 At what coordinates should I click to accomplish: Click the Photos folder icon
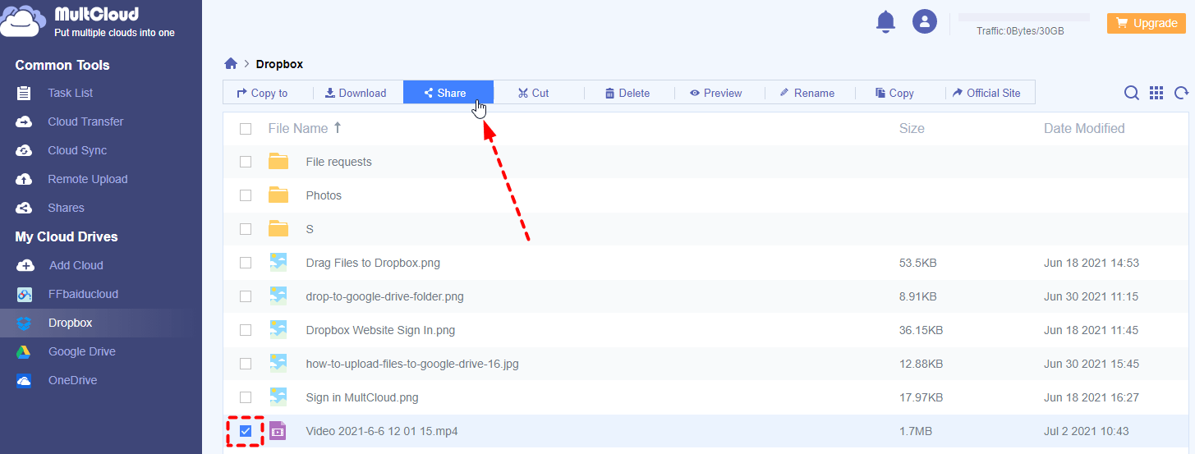coord(279,195)
